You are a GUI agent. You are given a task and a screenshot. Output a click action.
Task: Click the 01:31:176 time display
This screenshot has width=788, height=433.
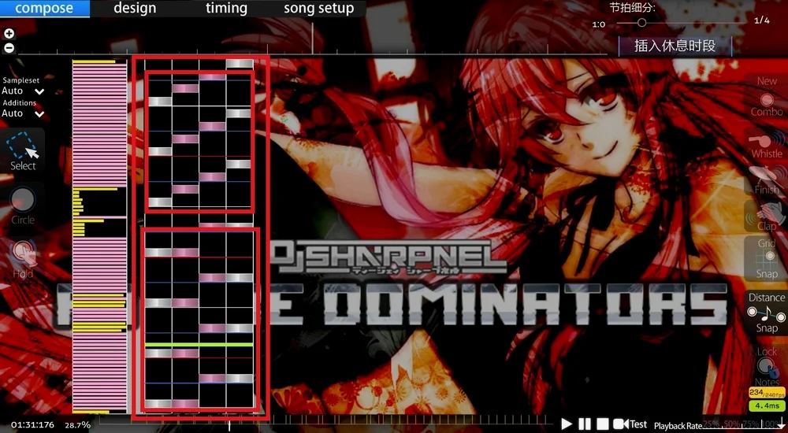[32, 425]
